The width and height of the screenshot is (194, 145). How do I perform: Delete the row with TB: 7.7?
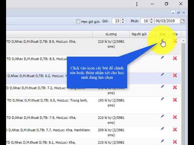pos(175,129)
